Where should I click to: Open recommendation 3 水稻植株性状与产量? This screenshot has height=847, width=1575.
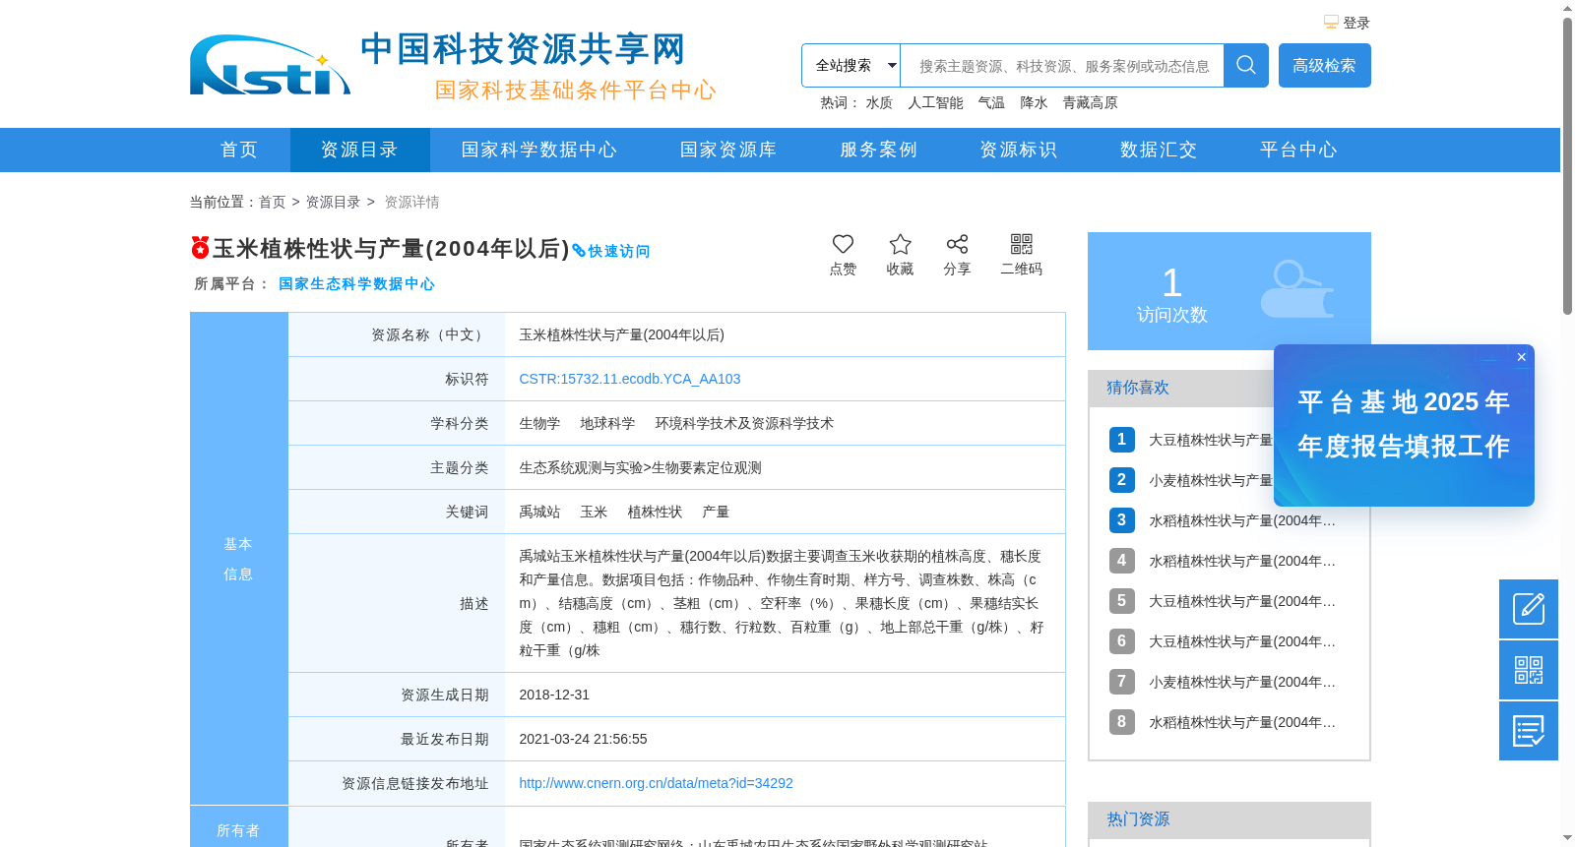[x=1242, y=520]
